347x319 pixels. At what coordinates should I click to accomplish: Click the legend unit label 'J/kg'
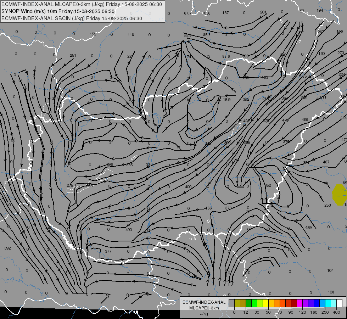[204, 314]
